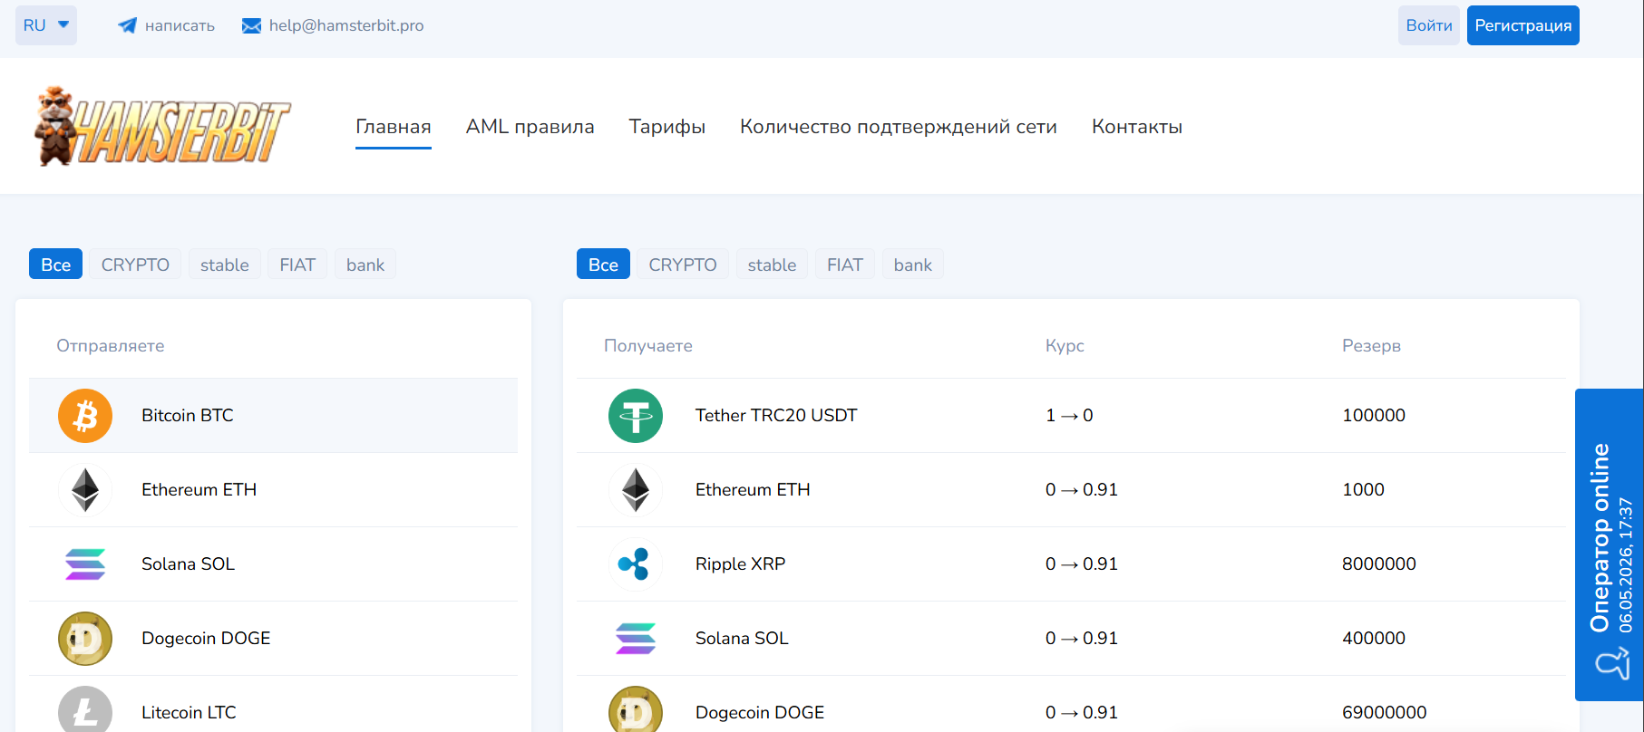Choose the Solana icon in receive list
Viewport: 1644px width, 732px height.
coord(636,639)
